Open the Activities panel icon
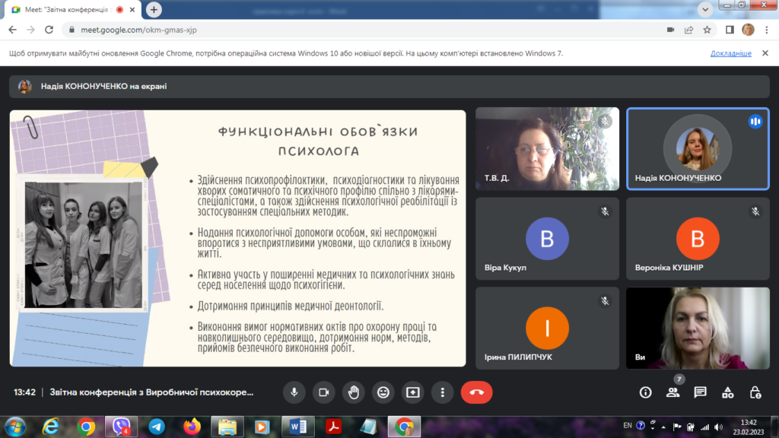Viewport: 779px width, 438px height. [728, 392]
